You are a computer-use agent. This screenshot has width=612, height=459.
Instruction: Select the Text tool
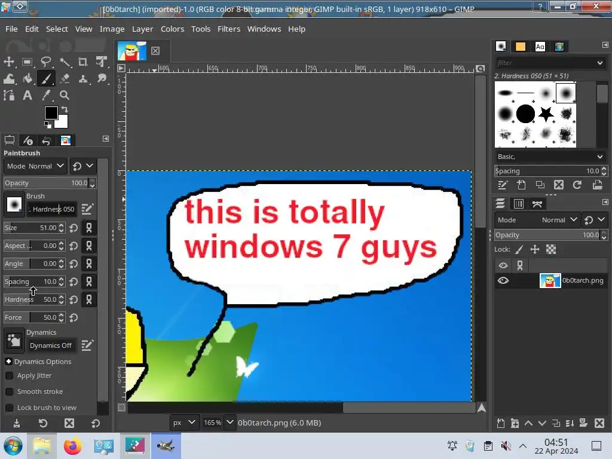(x=27, y=95)
